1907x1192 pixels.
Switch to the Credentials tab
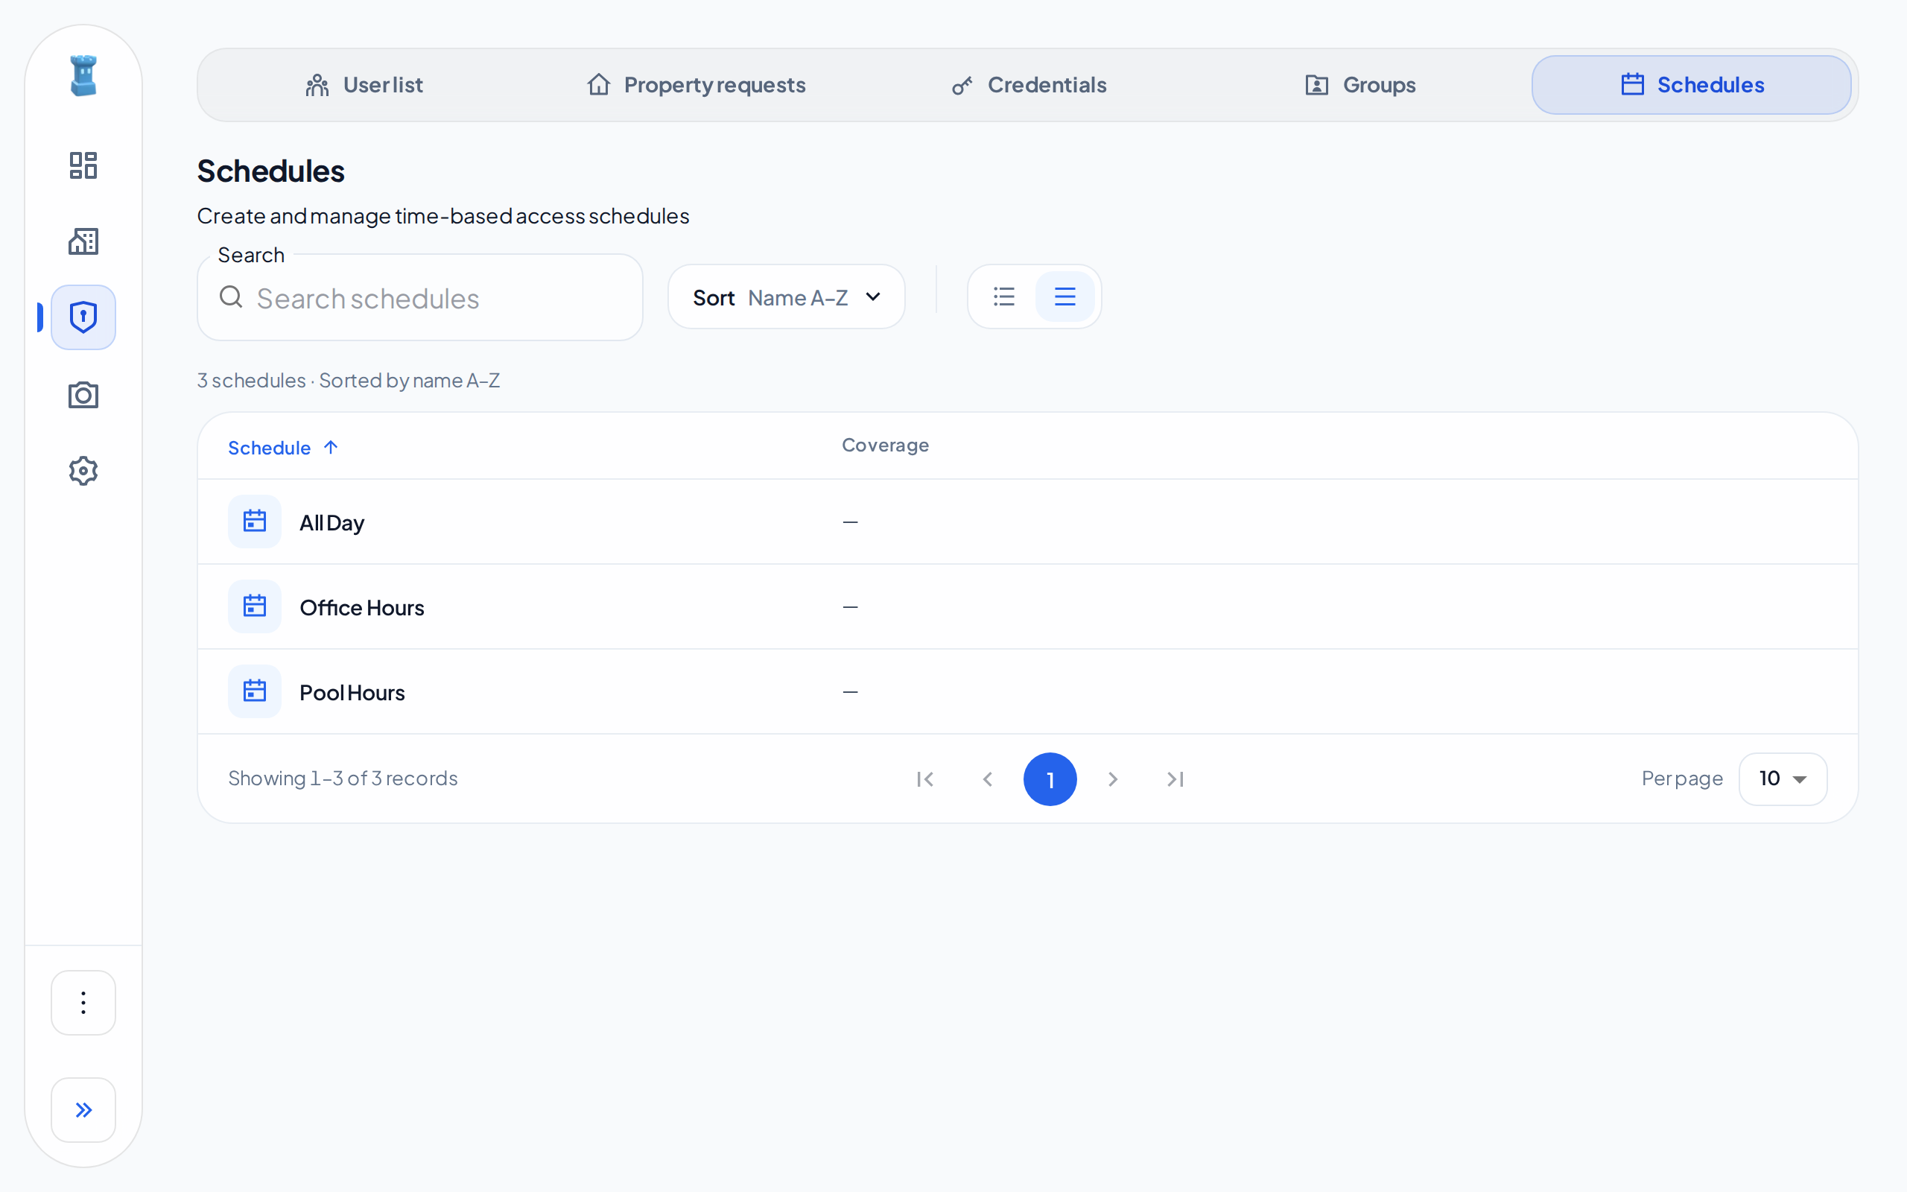click(1028, 85)
